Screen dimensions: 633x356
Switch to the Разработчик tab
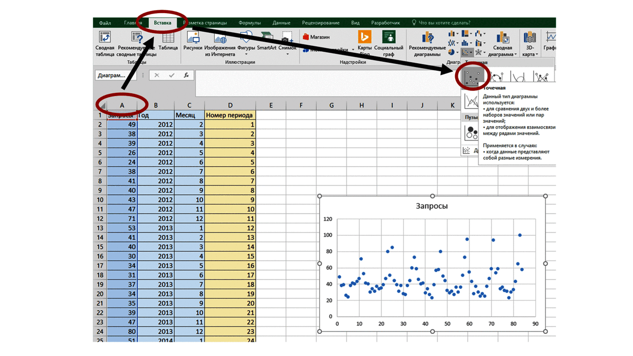386,23
